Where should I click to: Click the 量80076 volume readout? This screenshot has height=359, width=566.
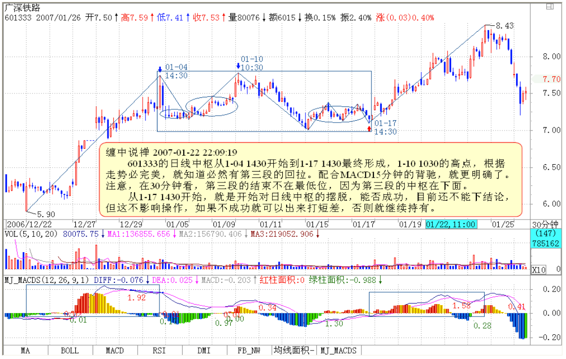click(244, 17)
